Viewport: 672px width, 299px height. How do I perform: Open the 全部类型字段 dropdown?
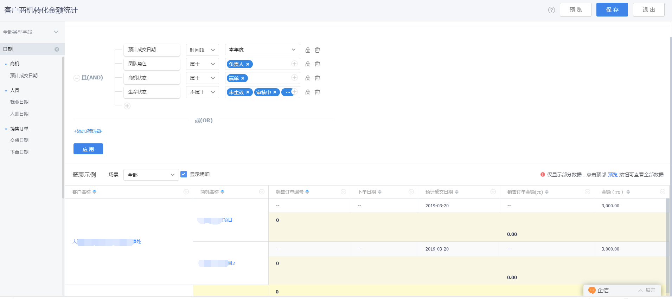[x=31, y=32]
